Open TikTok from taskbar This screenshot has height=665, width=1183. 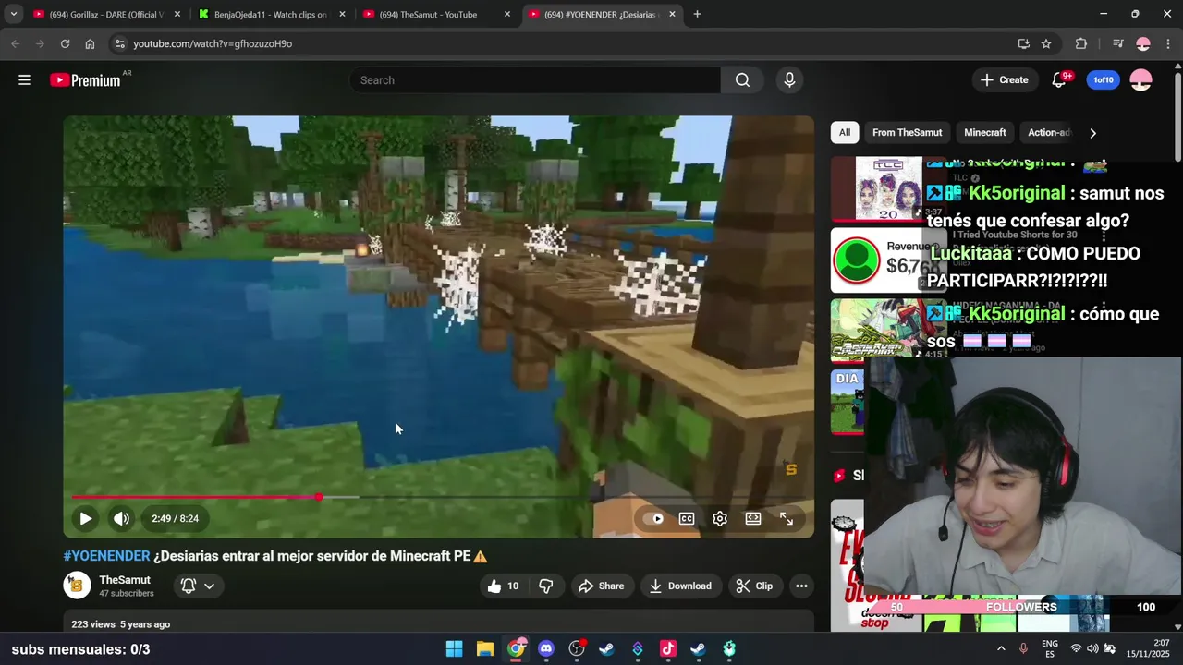pos(668,648)
